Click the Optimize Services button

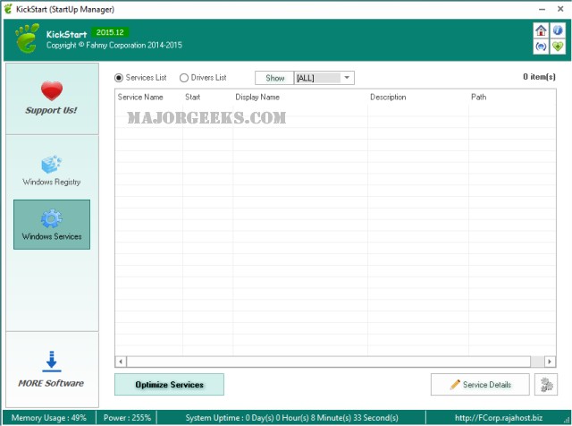169,384
